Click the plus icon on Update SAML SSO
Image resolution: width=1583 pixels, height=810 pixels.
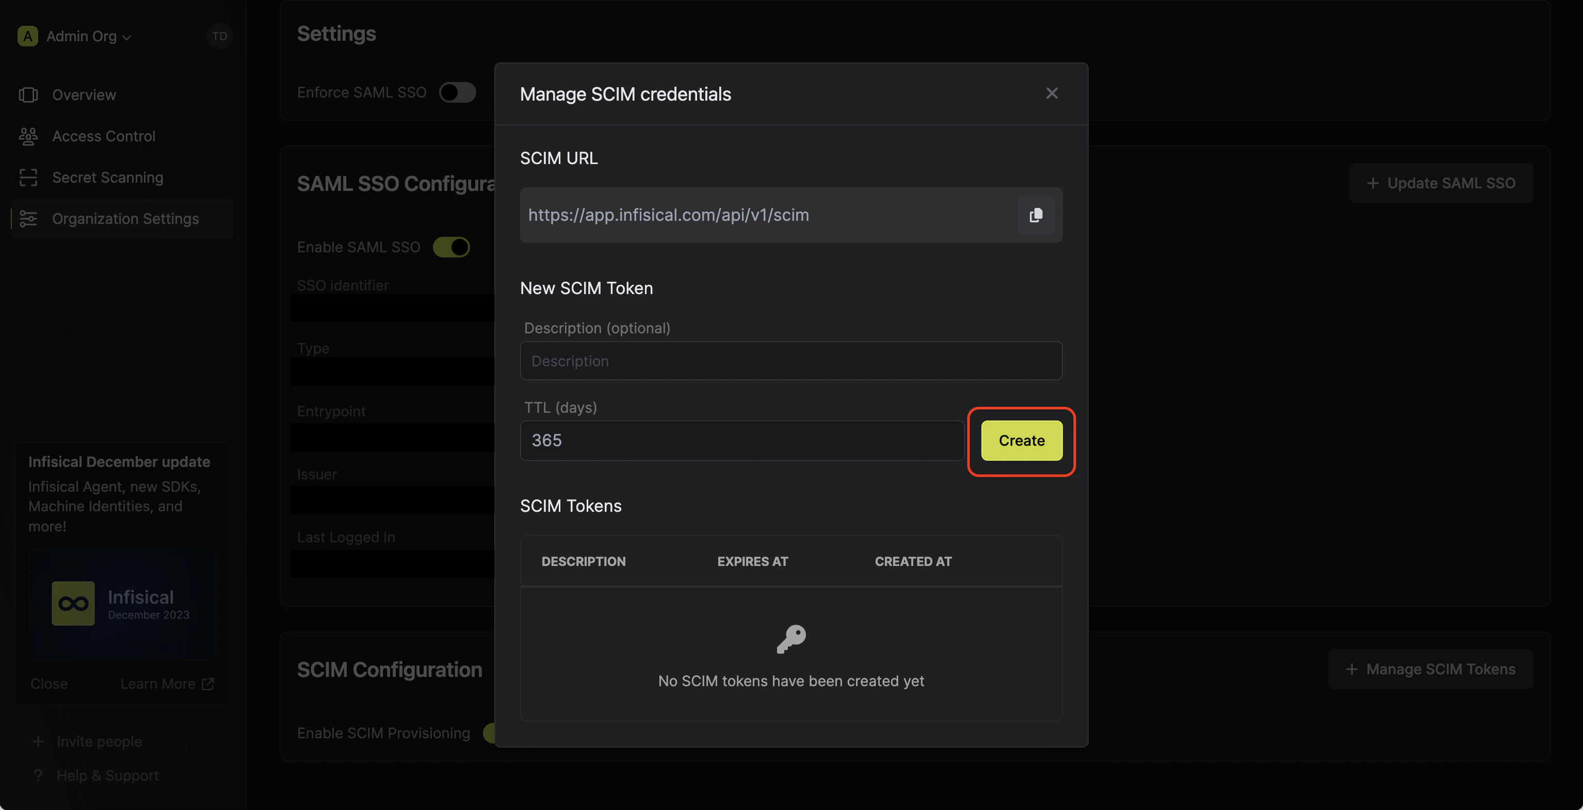pyautogui.click(x=1373, y=183)
